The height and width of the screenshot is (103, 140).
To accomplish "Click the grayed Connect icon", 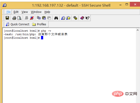I will (x=26, y=18).
